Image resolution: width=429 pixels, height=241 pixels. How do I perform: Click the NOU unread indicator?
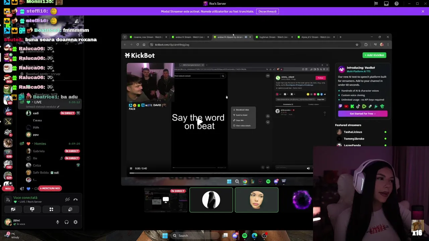[x=8, y=188]
